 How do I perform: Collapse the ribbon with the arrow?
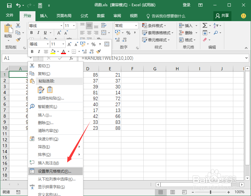coord(246,48)
